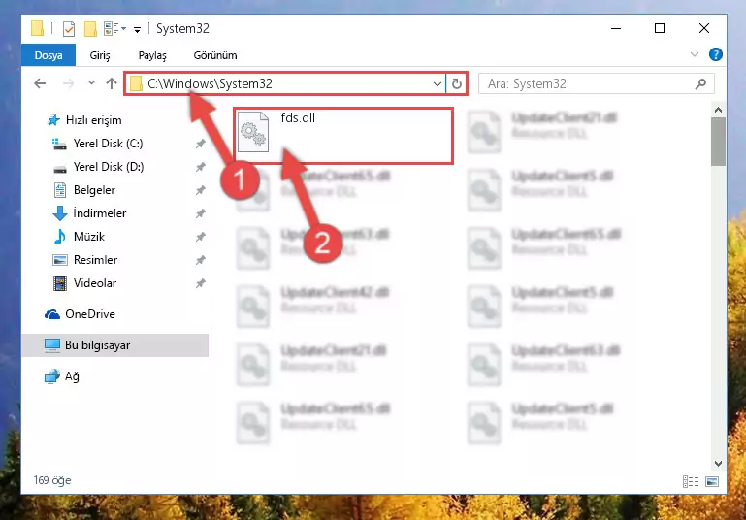Select Bu bilgisayar in navigation pane
The height and width of the screenshot is (520, 746).
point(114,345)
